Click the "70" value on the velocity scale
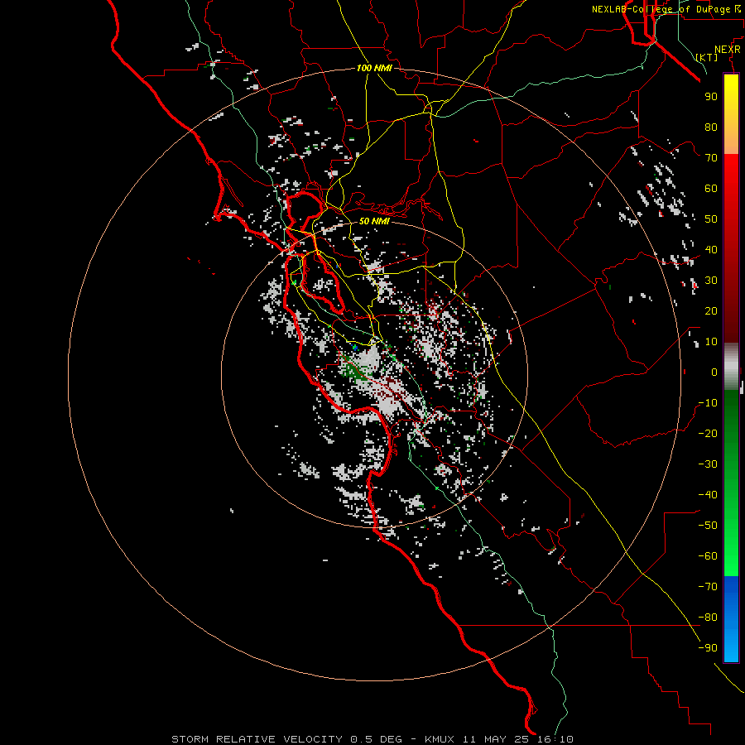The image size is (745, 745). point(711,158)
